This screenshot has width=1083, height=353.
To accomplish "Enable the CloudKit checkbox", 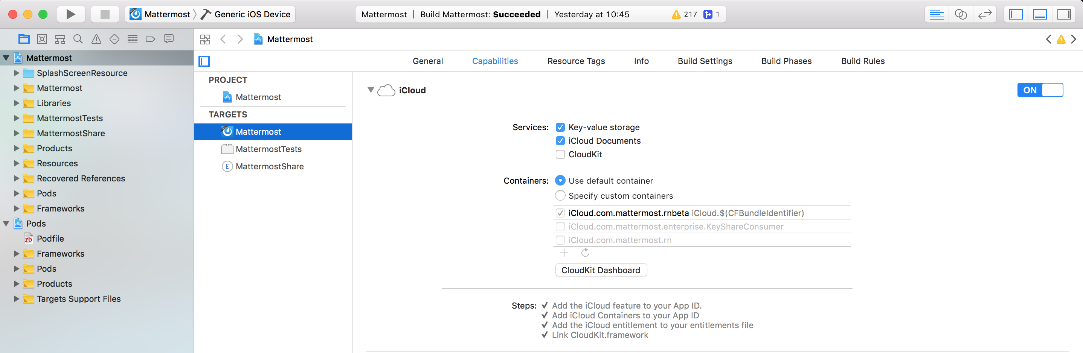I will click(x=560, y=154).
